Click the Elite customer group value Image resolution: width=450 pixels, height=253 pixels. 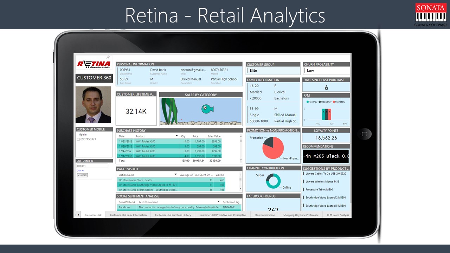(x=253, y=71)
